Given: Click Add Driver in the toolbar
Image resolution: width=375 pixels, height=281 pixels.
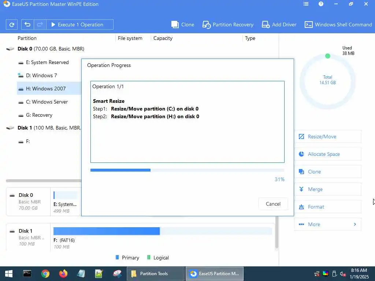Looking at the screenshot, I should pos(279,25).
